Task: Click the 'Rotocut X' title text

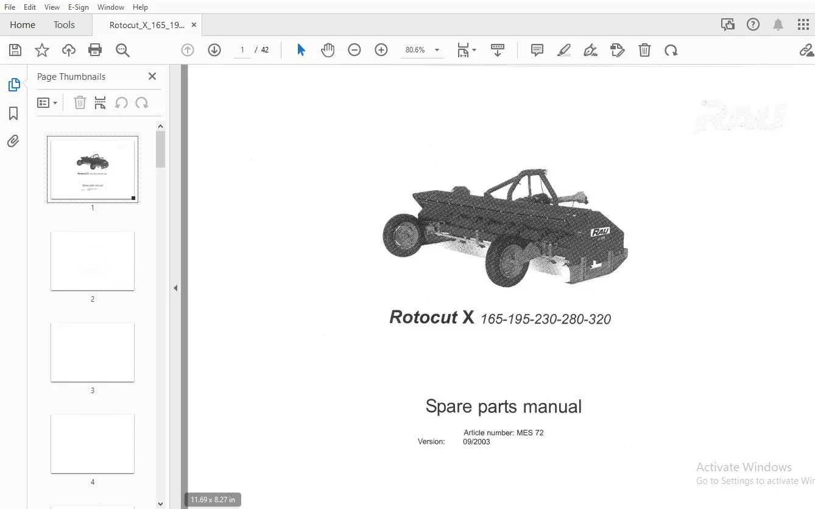Action: click(431, 317)
